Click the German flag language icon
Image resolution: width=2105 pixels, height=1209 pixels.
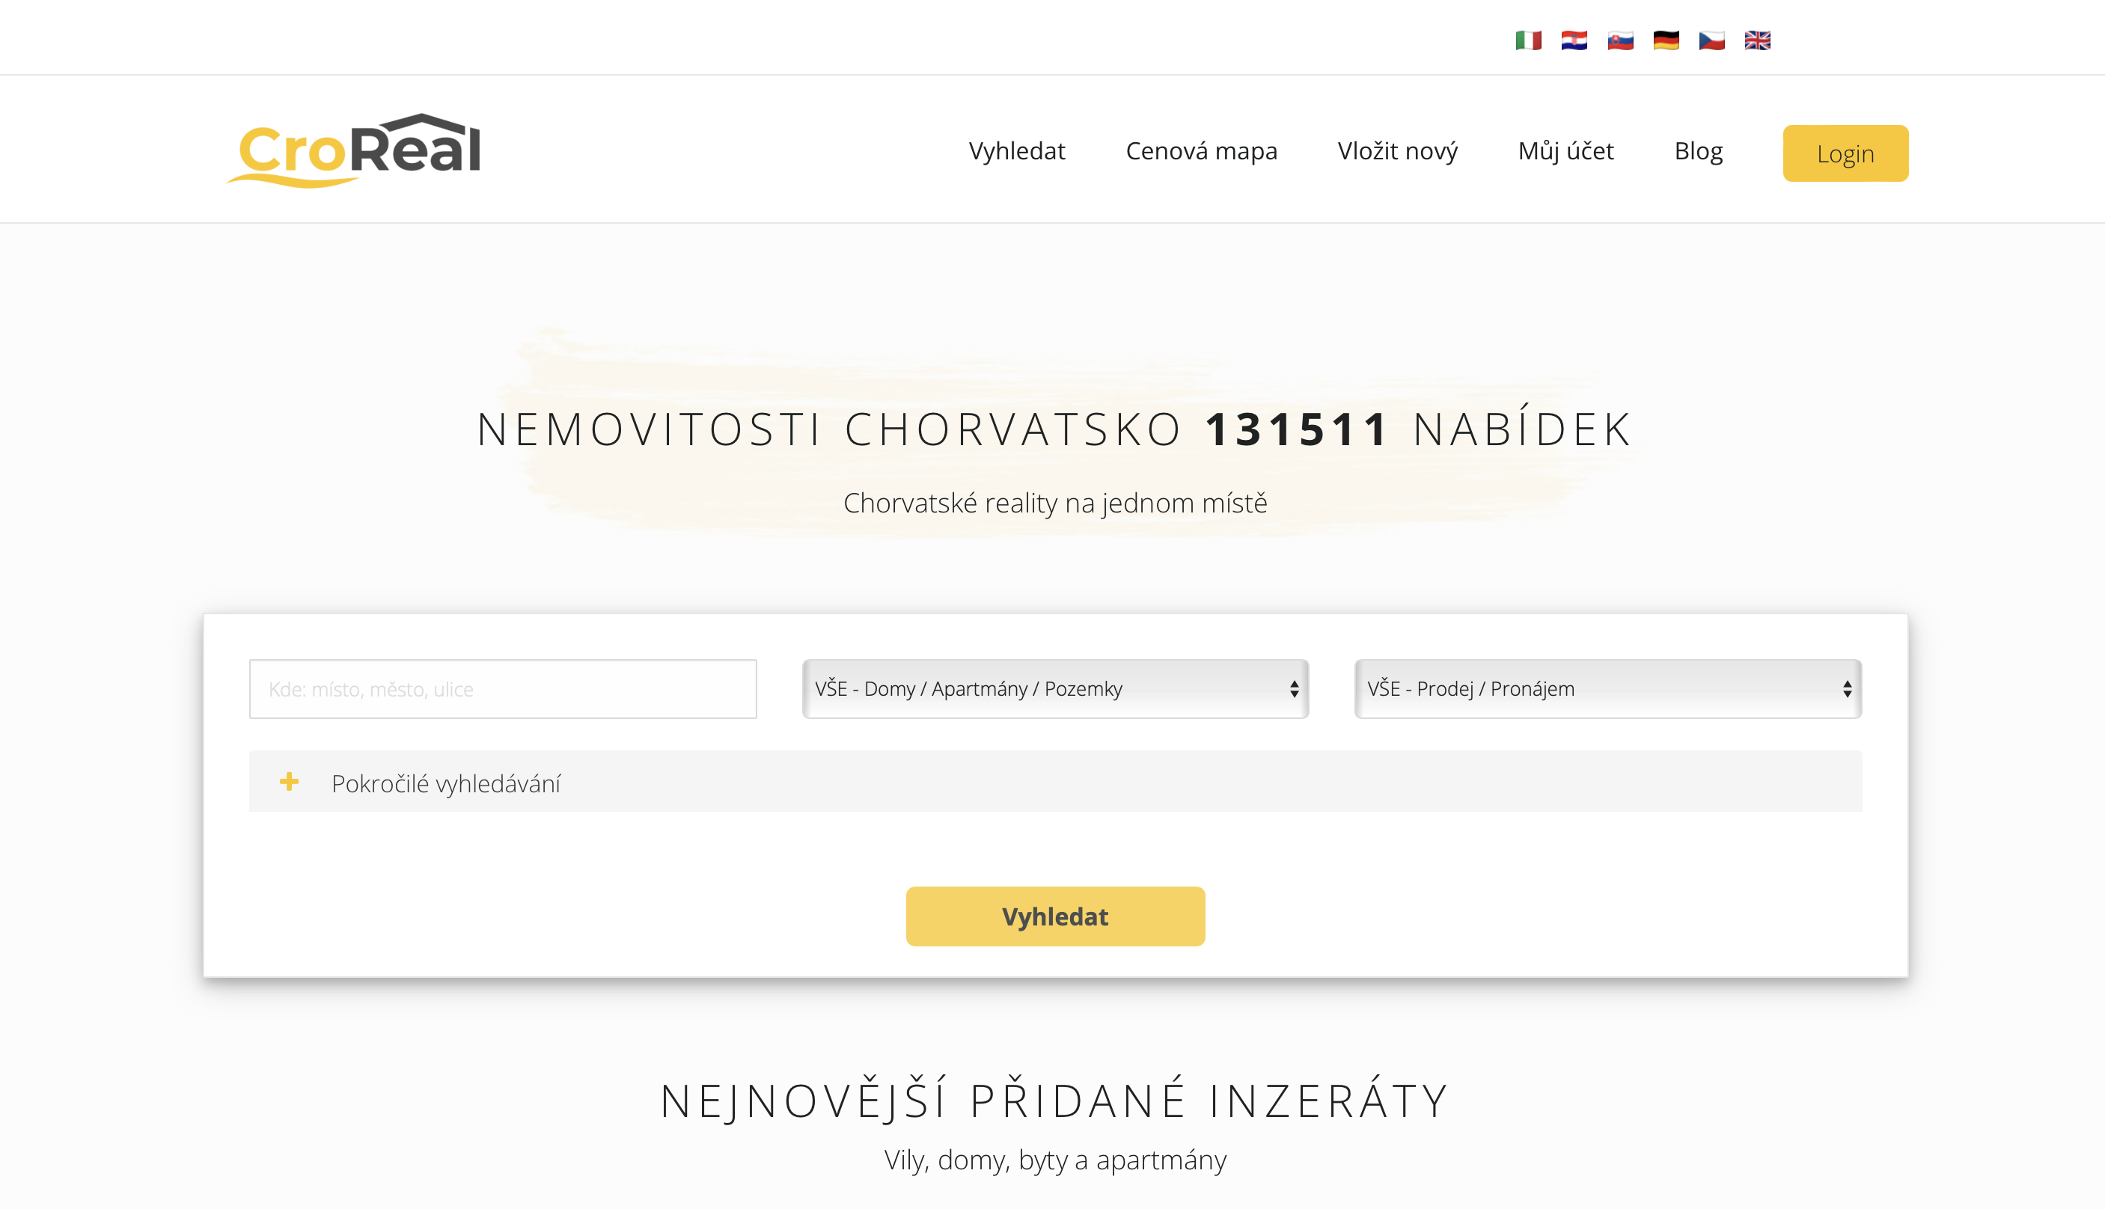(1666, 40)
